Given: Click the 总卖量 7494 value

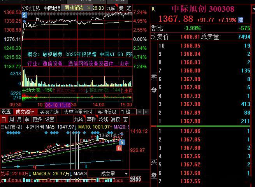Looking at the screenshot, I should pos(244,37).
